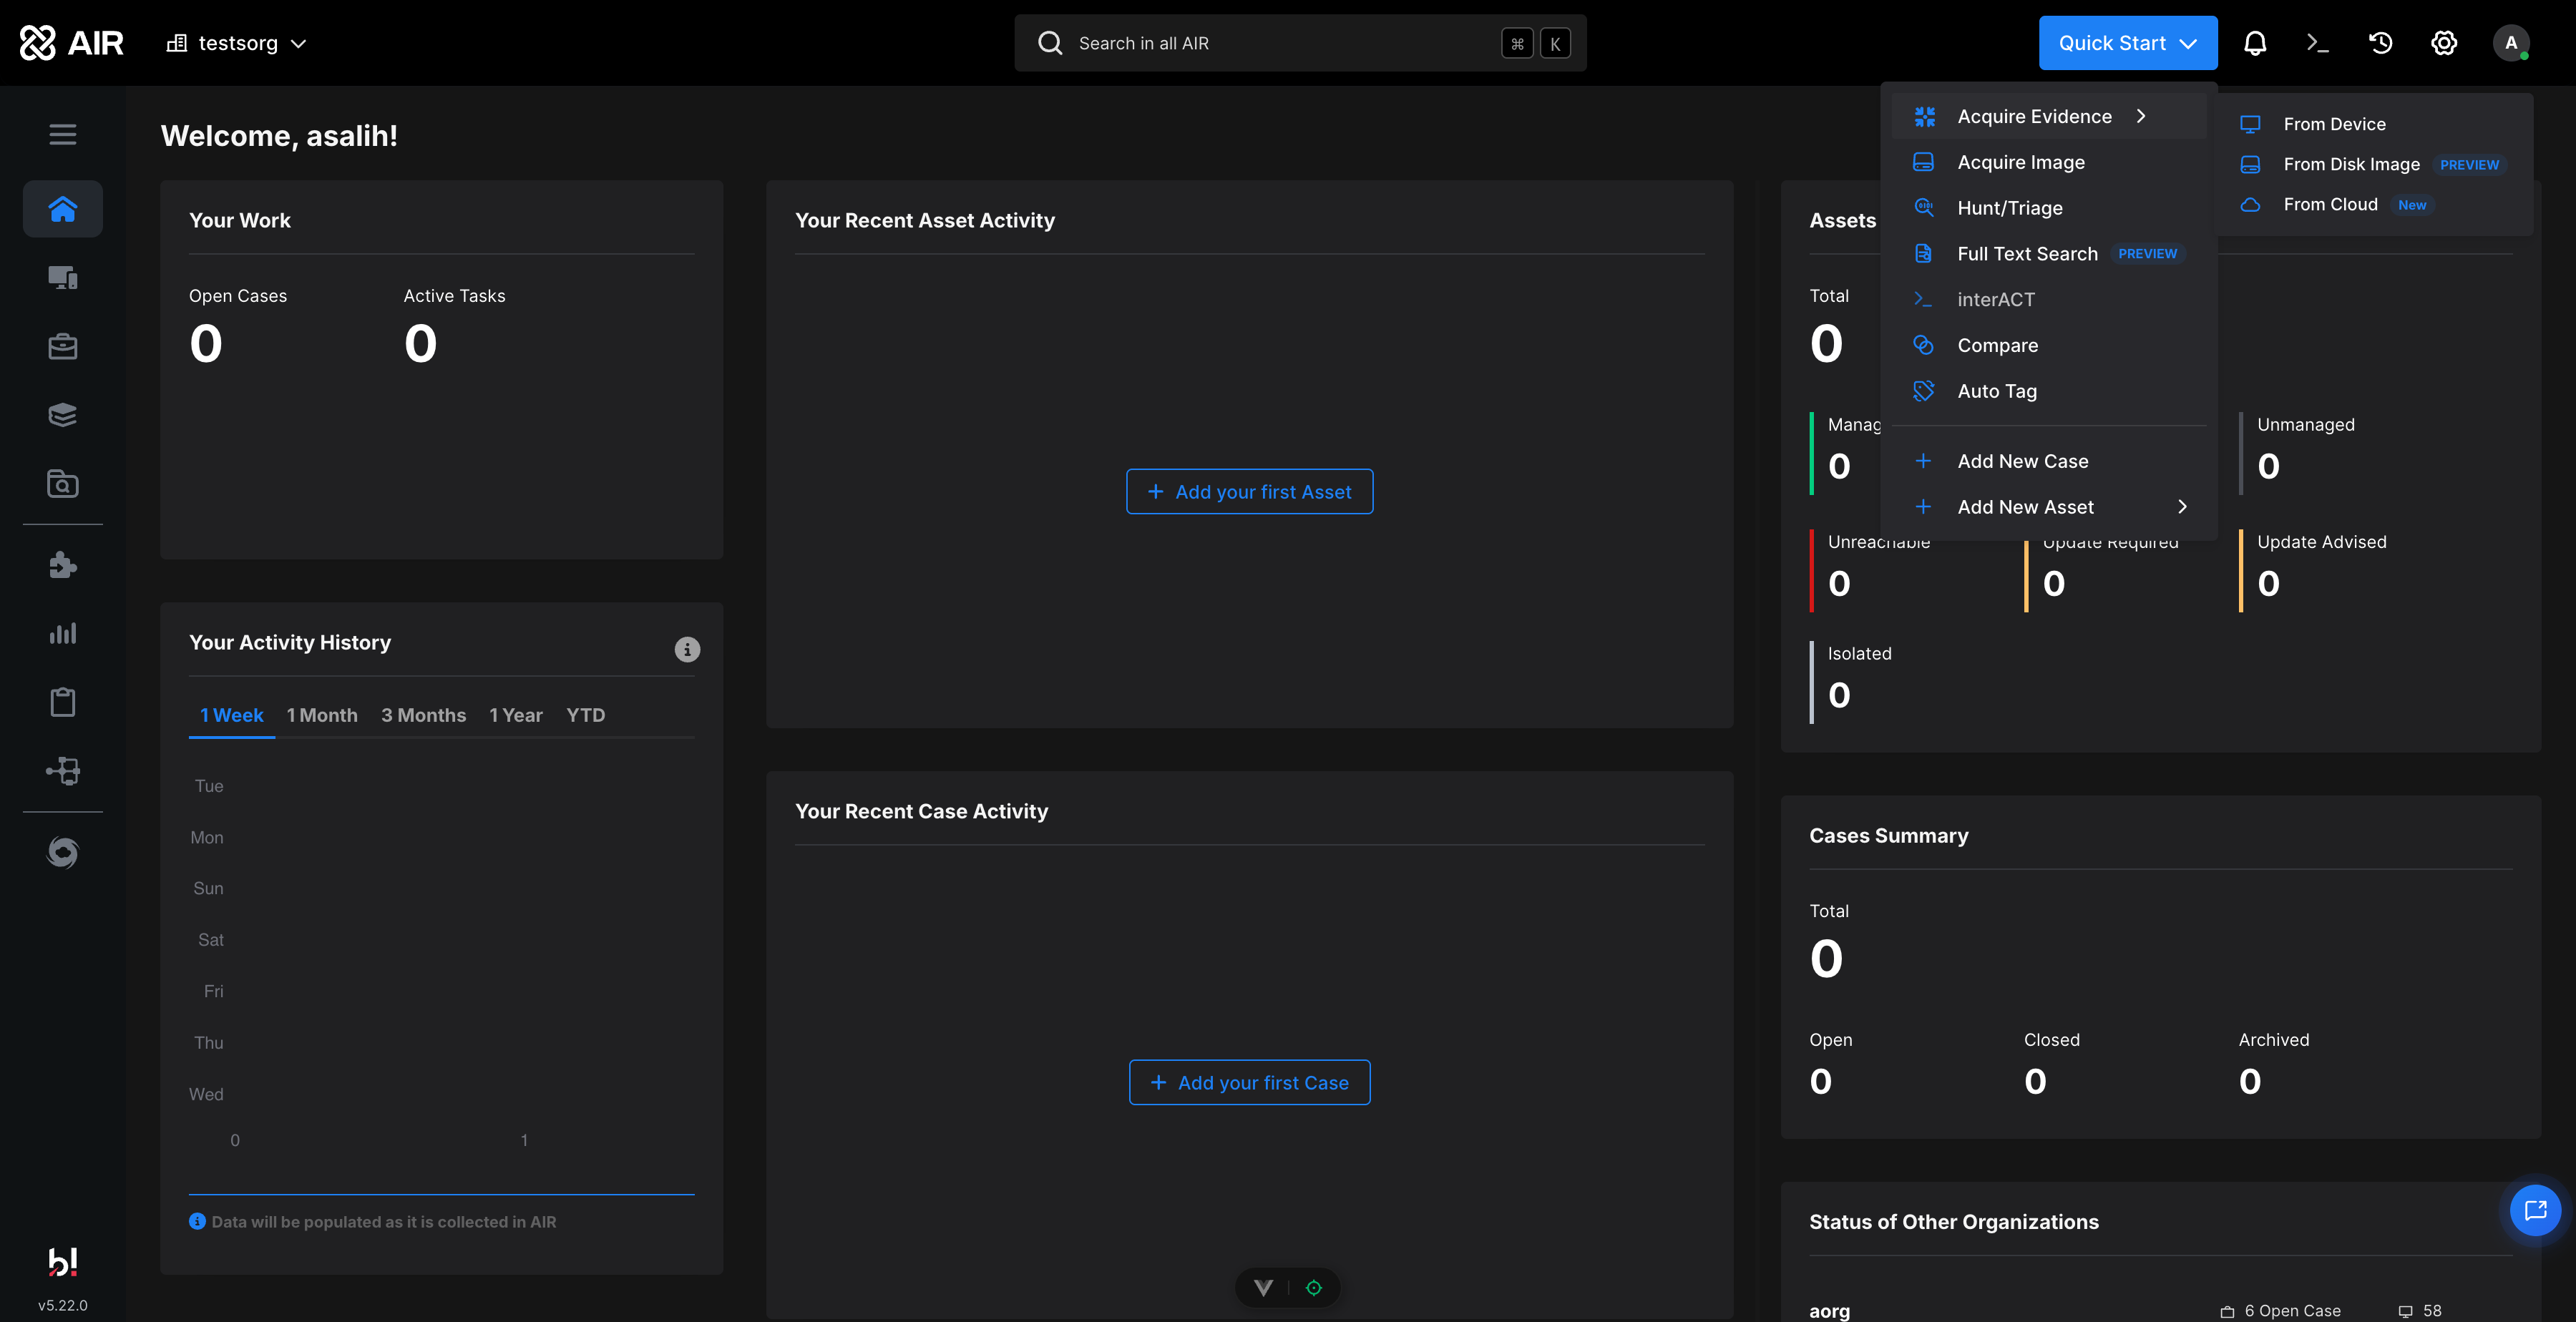The width and height of the screenshot is (2576, 1322).
Task: Toggle the sidebar hamburger menu
Action: [x=63, y=134]
